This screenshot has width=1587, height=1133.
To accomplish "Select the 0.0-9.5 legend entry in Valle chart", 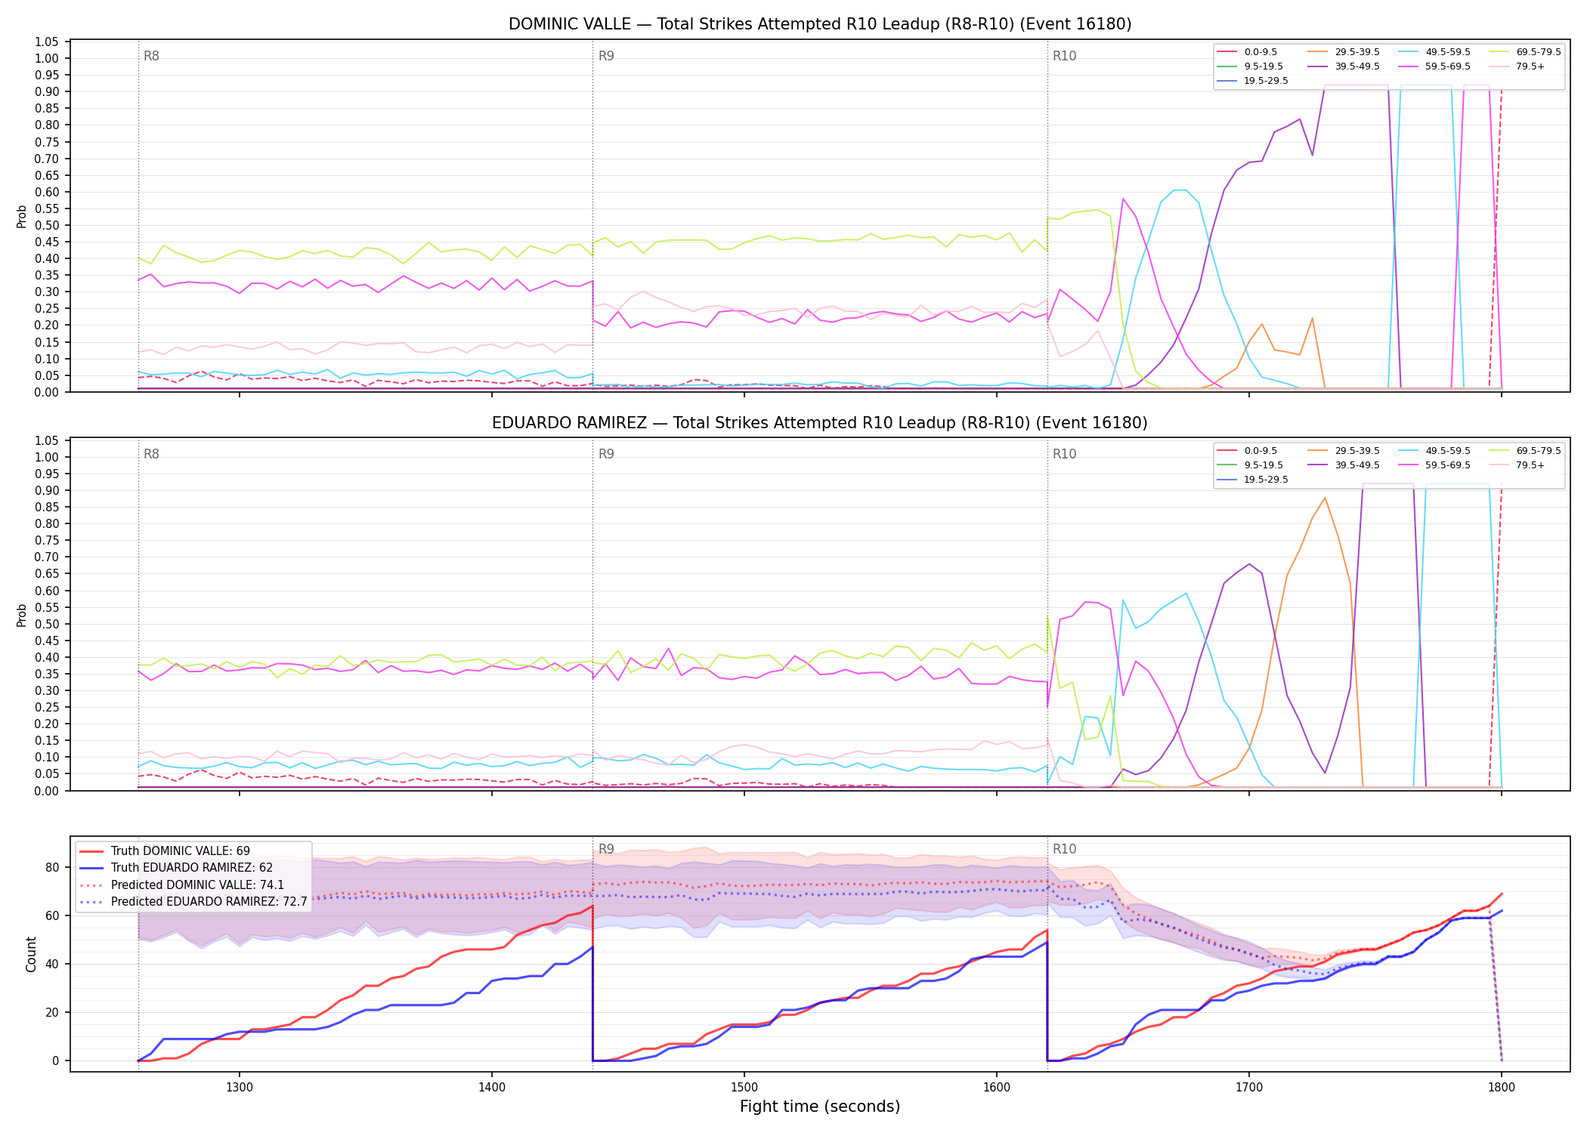I will coord(1247,52).
